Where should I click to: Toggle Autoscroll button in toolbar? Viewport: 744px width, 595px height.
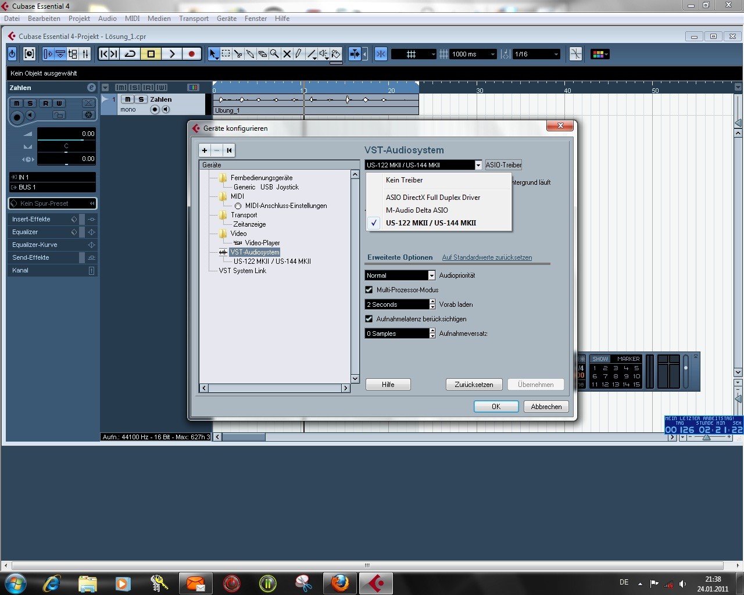(x=354, y=54)
